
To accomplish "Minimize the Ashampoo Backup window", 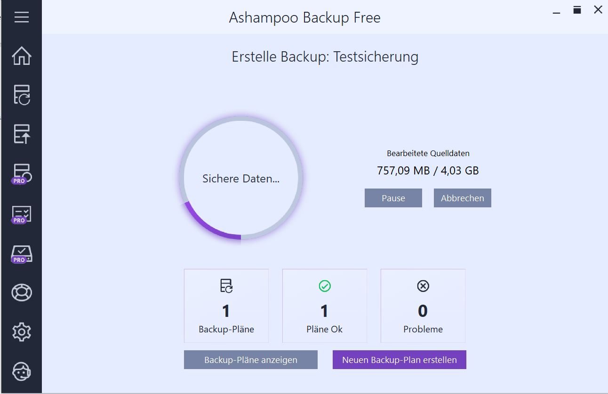I will tap(556, 10).
